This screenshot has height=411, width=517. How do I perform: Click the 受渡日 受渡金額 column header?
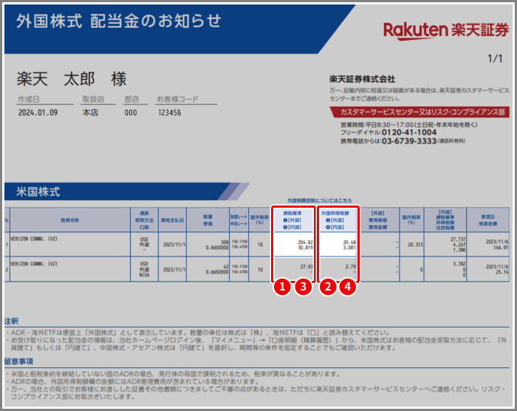[487, 220]
